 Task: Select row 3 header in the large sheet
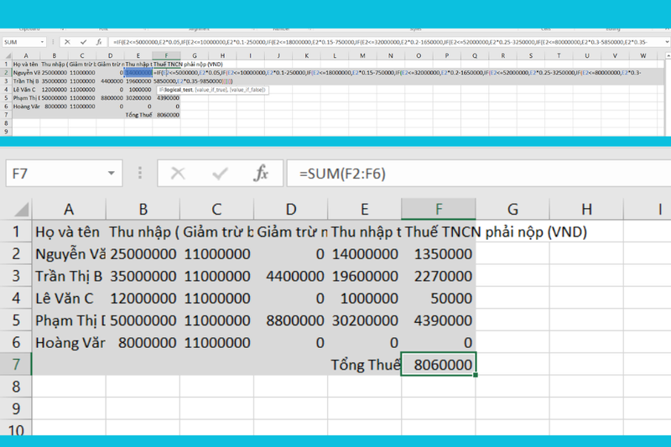(x=16, y=276)
